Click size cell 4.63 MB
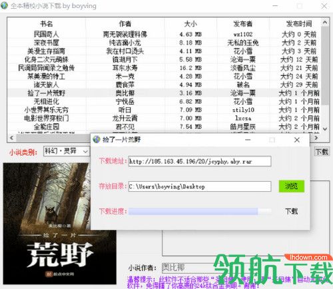 click(x=190, y=34)
